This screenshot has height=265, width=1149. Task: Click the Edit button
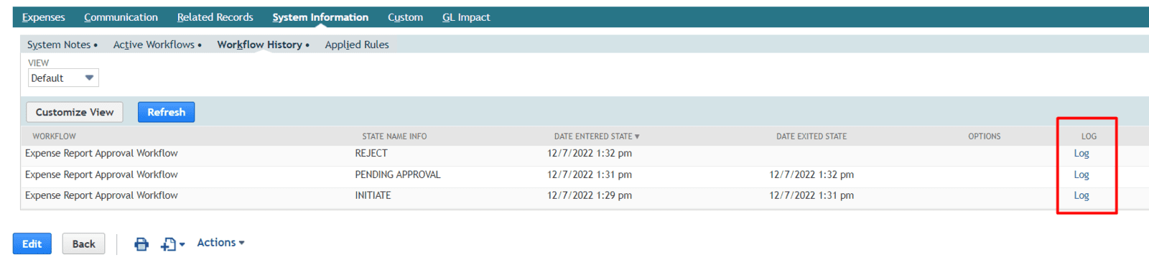click(32, 244)
